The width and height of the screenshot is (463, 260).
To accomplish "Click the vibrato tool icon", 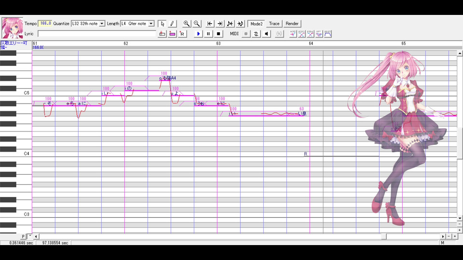I will coord(319,34).
